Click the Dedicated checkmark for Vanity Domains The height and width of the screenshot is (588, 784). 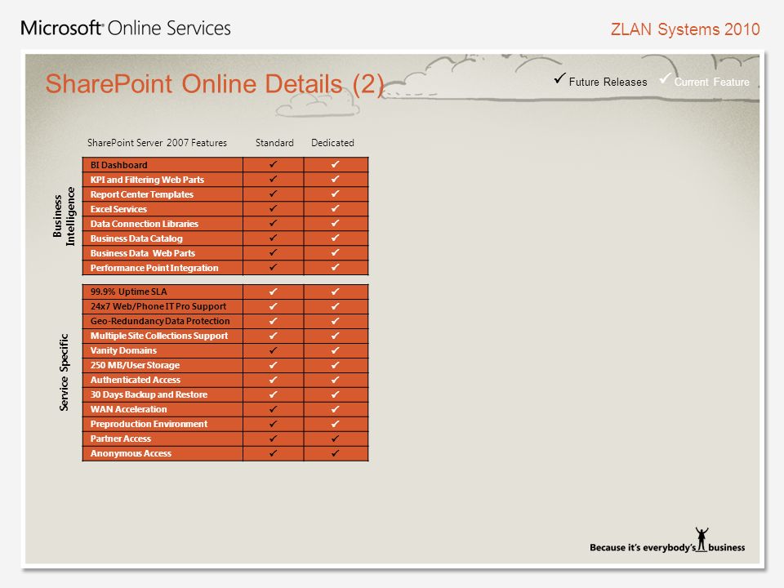click(335, 350)
